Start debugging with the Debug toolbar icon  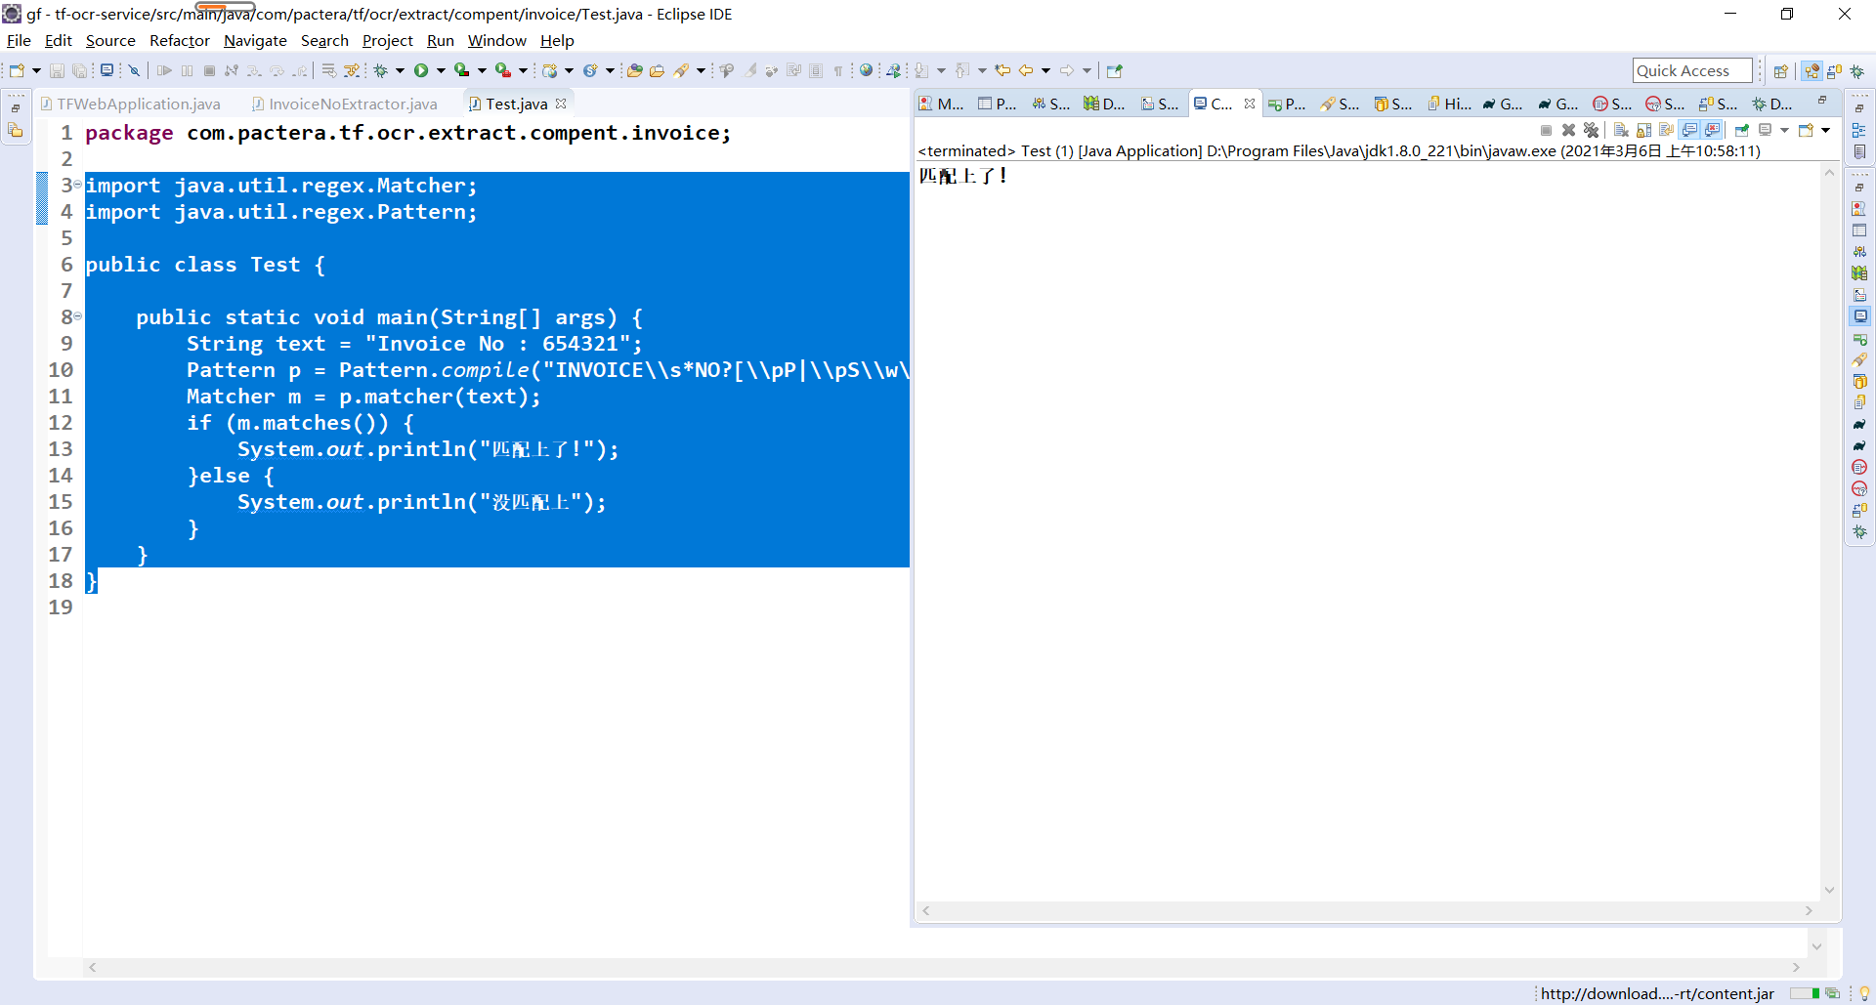(x=381, y=70)
